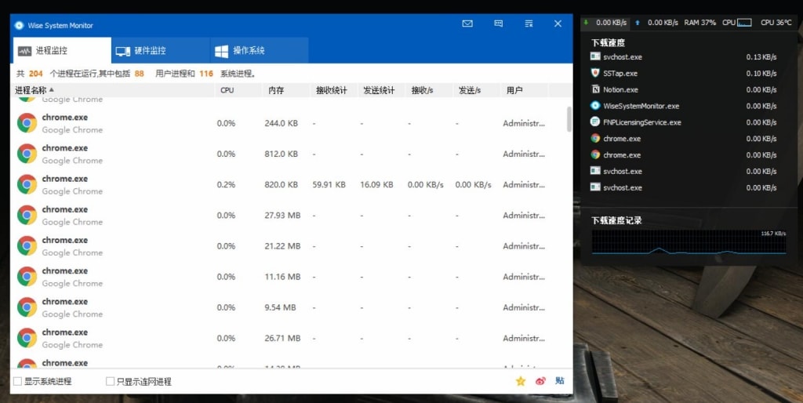Click the CPU usage mini graph in widget
This screenshot has height=403, width=803.
[744, 23]
